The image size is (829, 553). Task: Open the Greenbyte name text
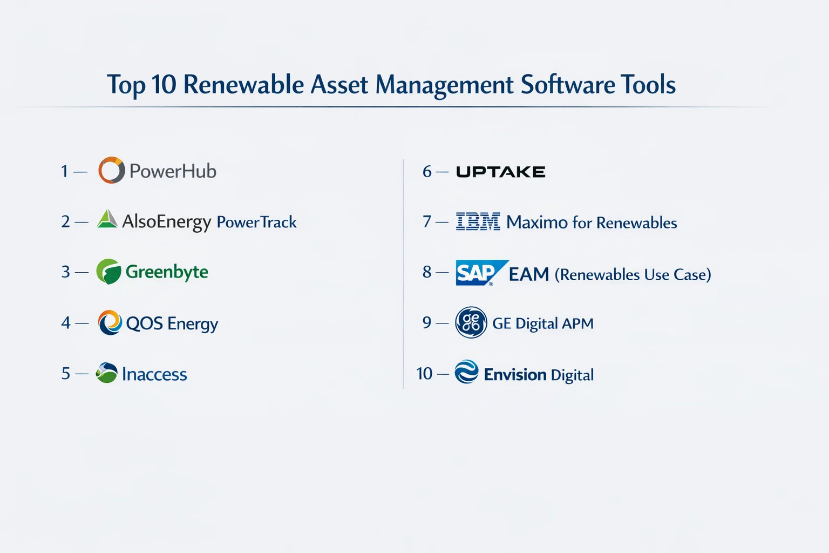pos(167,272)
